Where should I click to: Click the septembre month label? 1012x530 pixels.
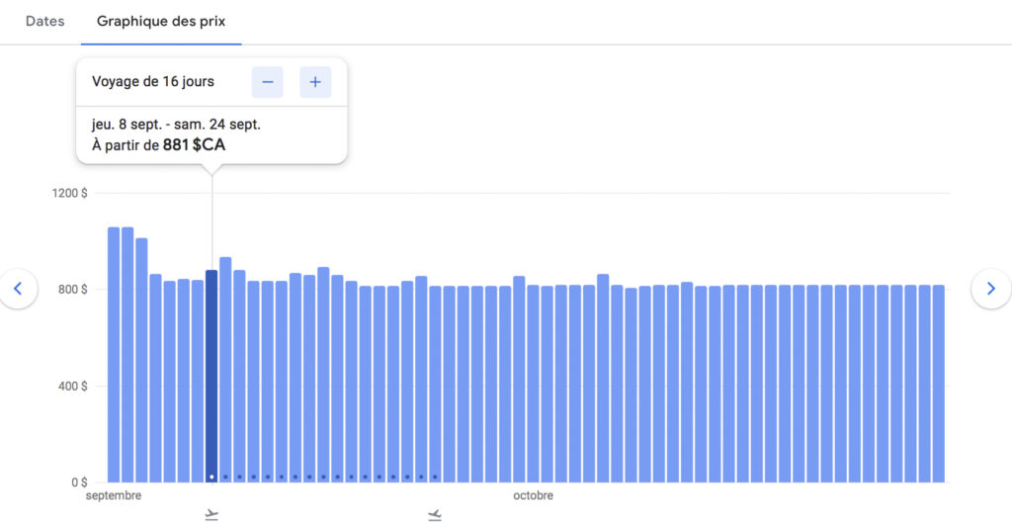click(114, 495)
